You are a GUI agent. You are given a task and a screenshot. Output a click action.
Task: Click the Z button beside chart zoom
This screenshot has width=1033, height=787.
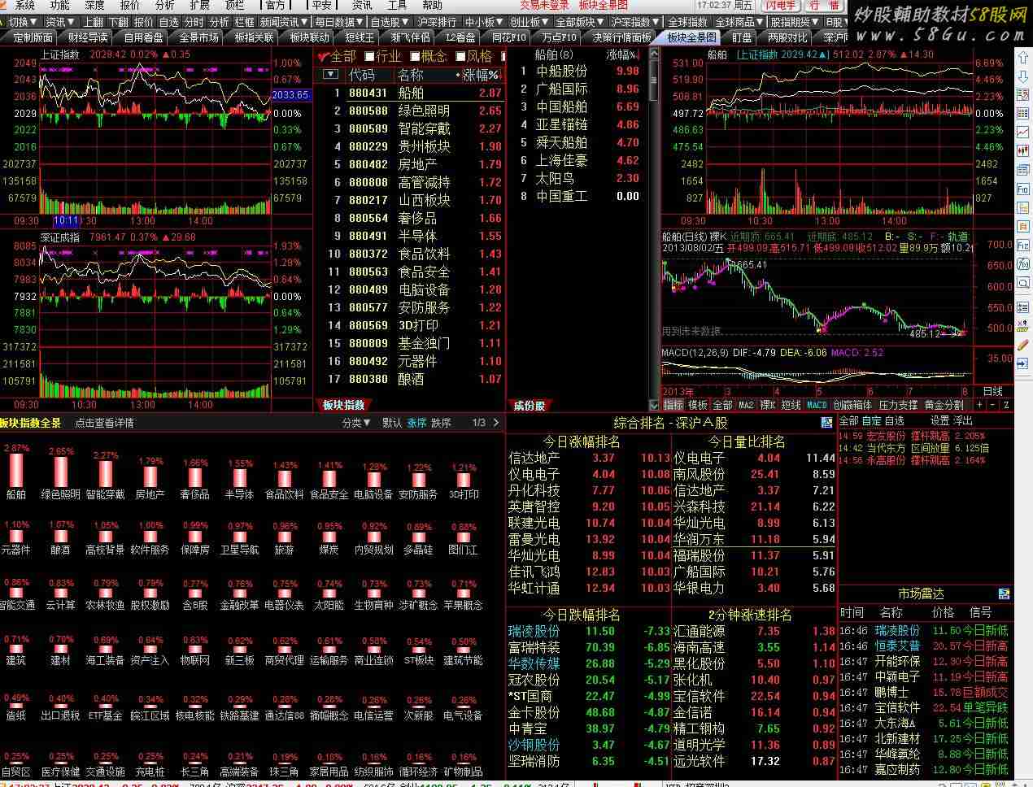click(x=1006, y=405)
